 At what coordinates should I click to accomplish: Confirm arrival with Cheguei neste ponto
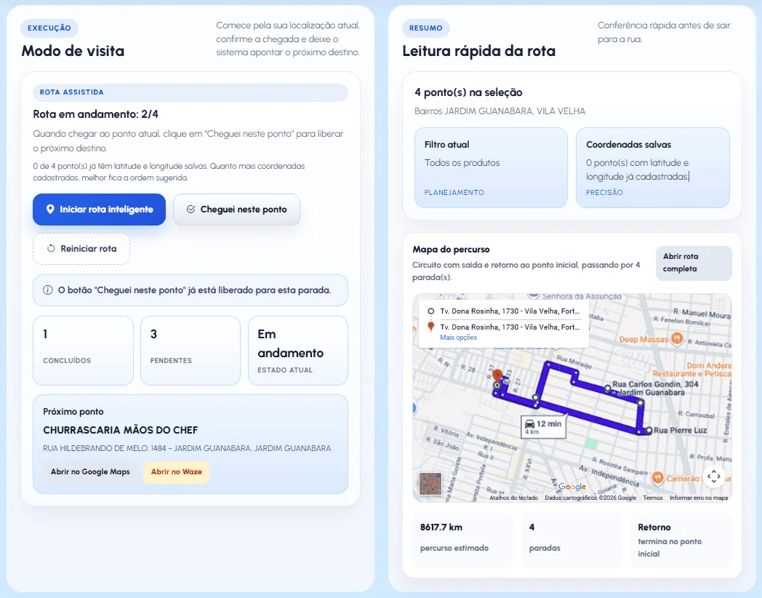click(x=236, y=210)
